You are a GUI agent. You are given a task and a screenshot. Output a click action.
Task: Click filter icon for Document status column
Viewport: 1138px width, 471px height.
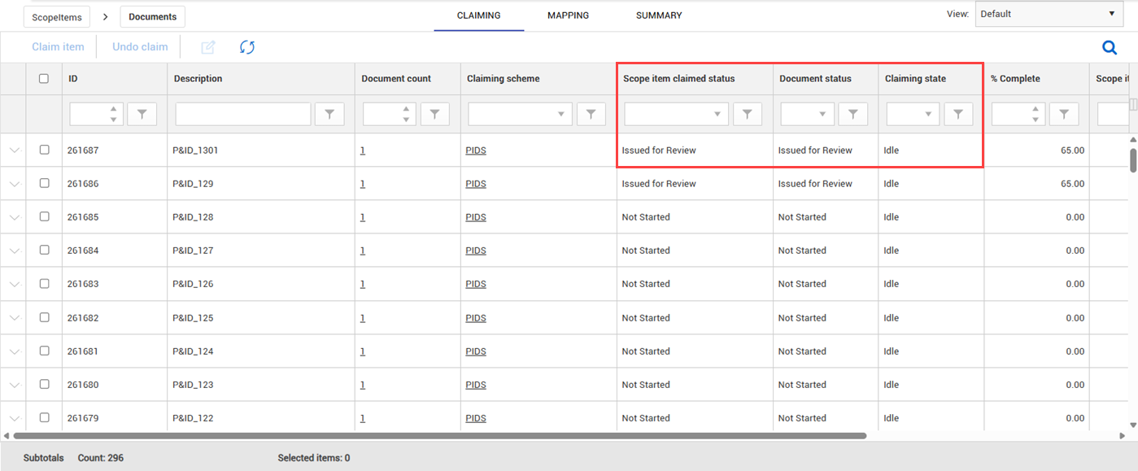click(852, 115)
